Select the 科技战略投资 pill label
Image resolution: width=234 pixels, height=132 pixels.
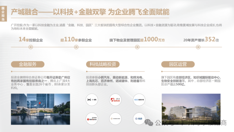coord(103,64)
